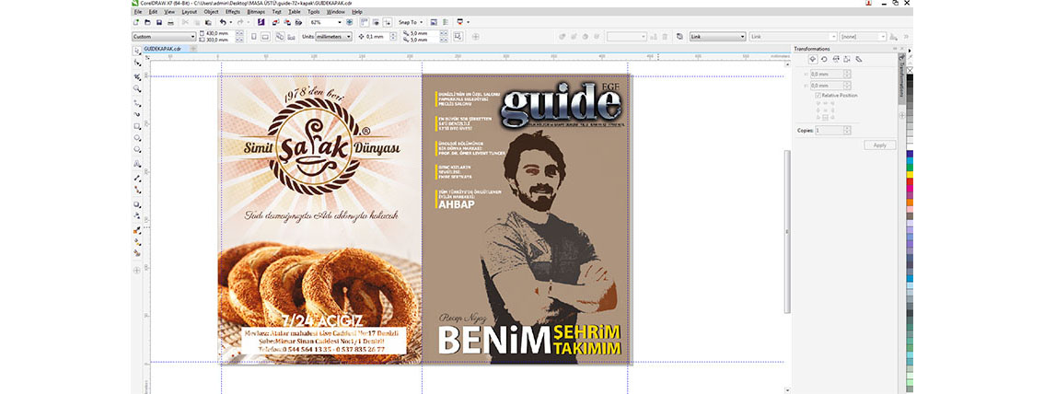Select the Freehand drawing tool
The image size is (1044, 394).
(x=137, y=103)
